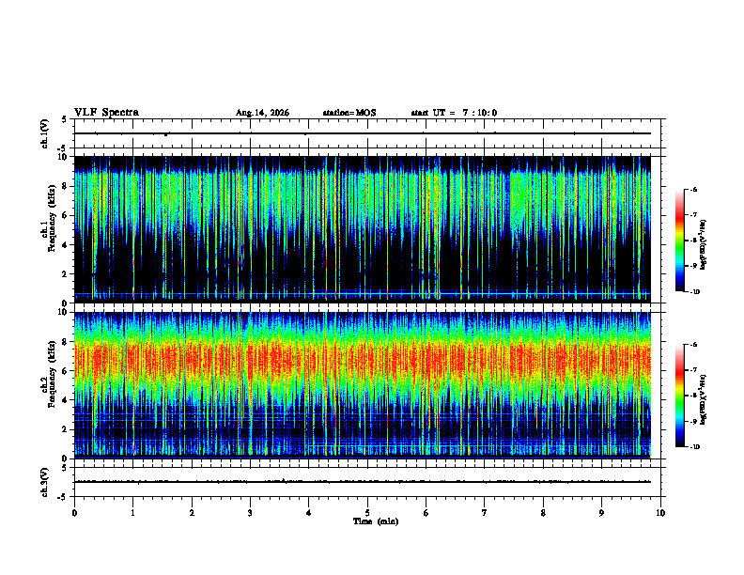
Task: Select the date text "Aug.14, 2026"
Action: point(262,113)
